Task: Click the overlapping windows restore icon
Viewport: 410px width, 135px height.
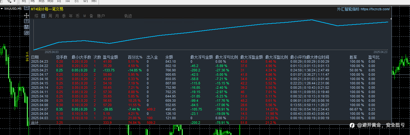Action: (27, 33)
